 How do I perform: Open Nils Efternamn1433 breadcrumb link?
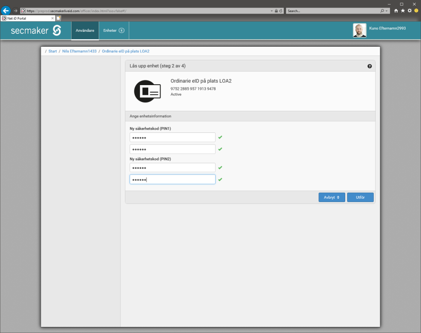pos(79,51)
